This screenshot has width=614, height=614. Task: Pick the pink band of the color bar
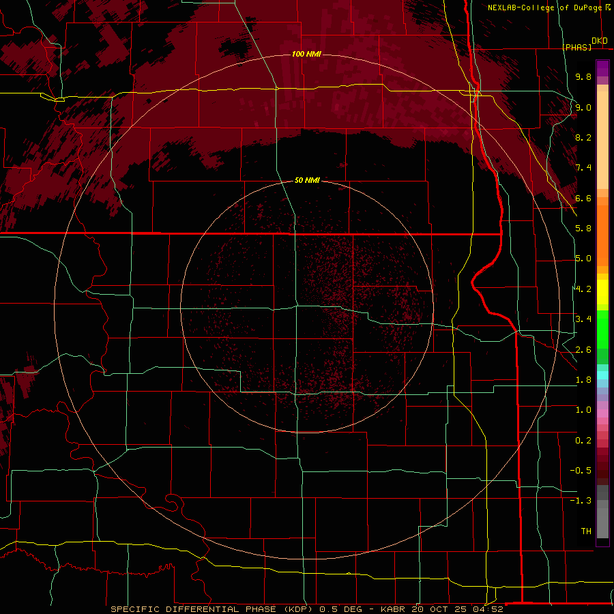(x=602, y=413)
